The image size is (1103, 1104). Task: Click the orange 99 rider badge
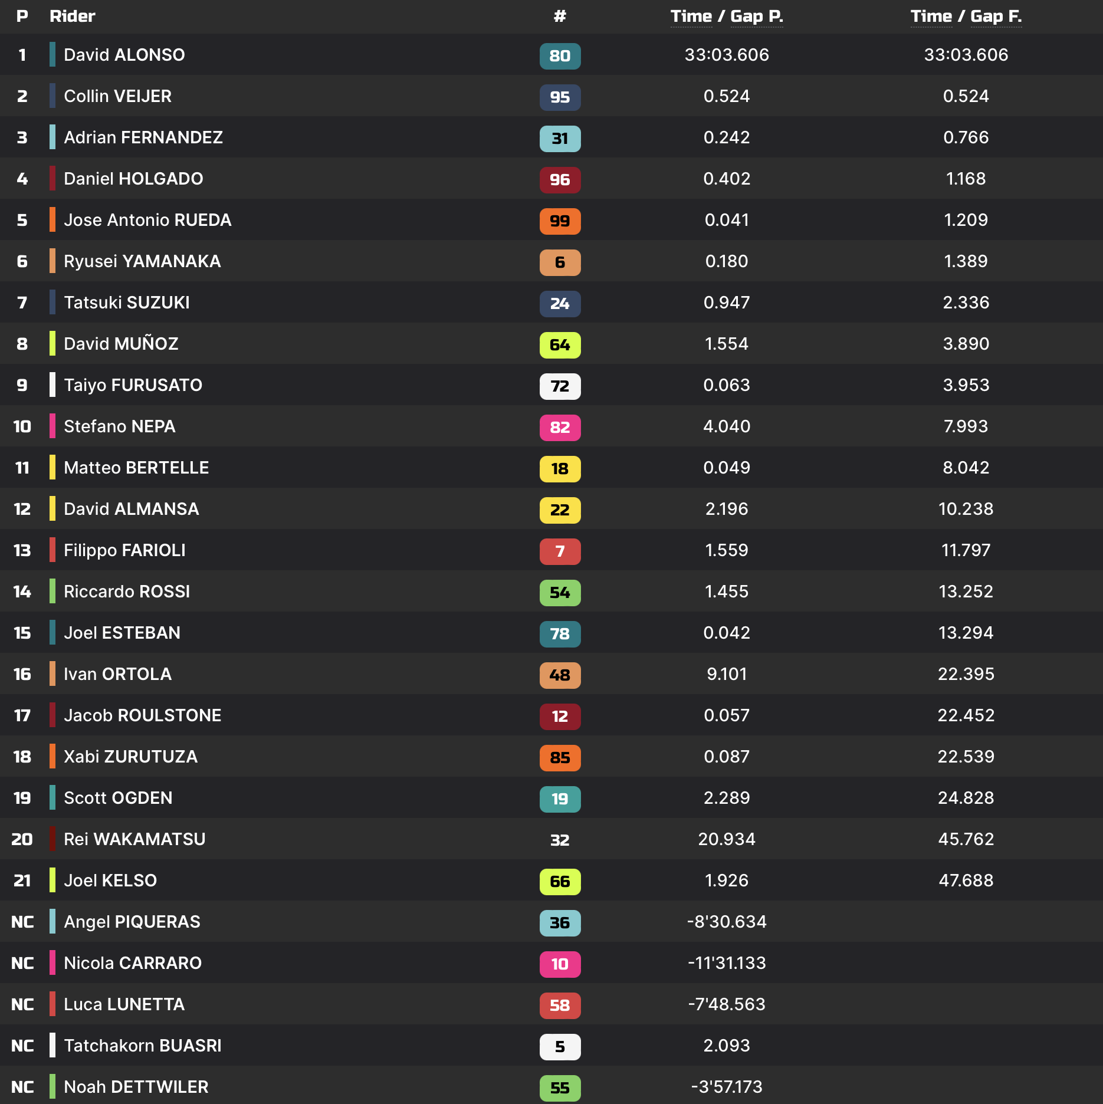[560, 221]
